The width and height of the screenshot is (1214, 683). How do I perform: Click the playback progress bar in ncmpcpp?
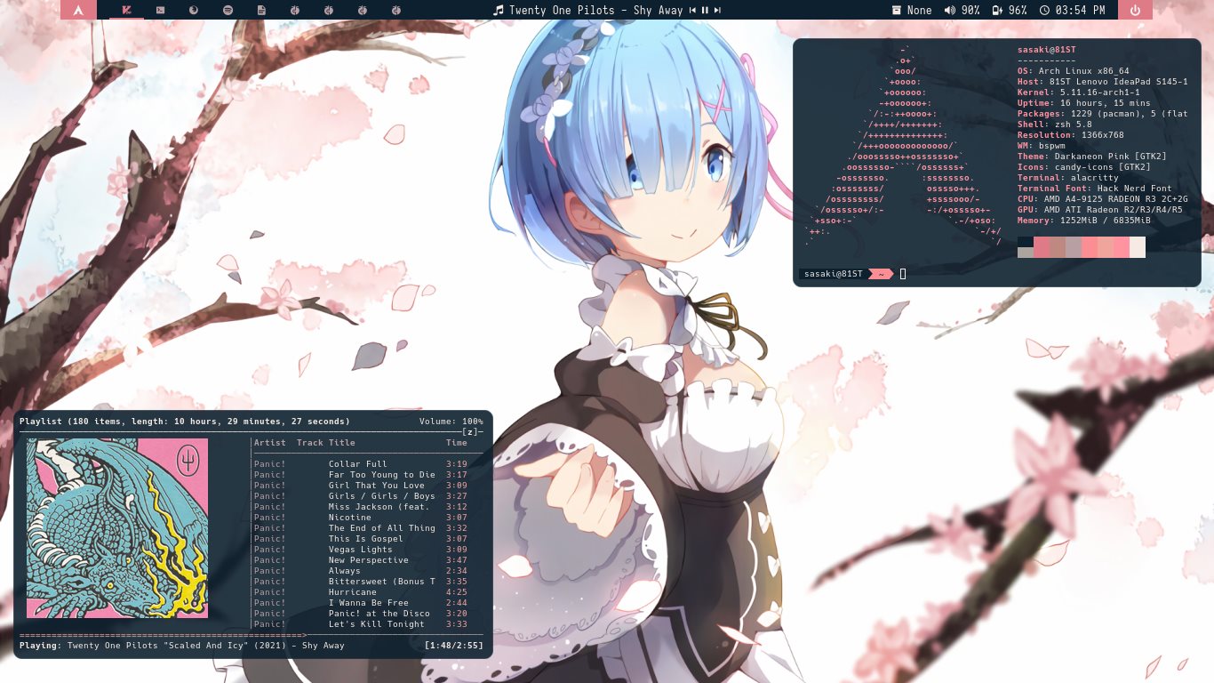click(164, 635)
